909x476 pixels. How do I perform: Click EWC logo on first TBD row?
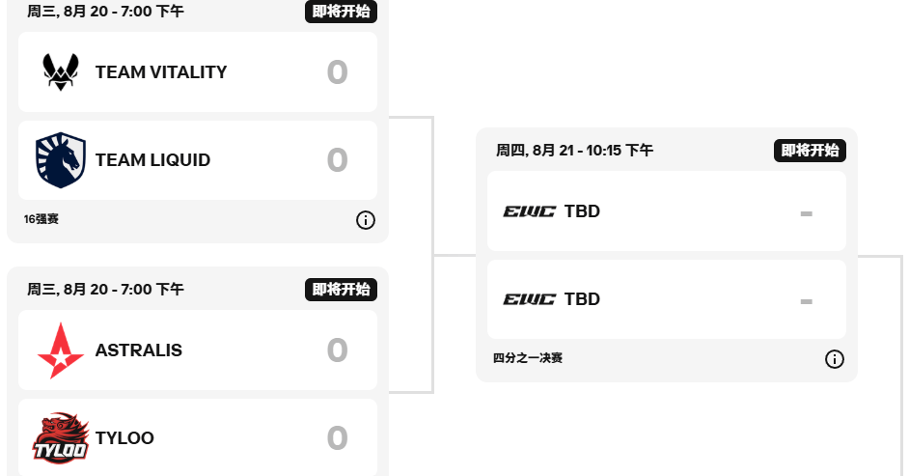tap(529, 211)
